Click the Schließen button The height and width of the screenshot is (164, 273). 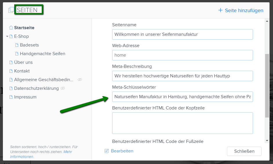[x=244, y=151]
